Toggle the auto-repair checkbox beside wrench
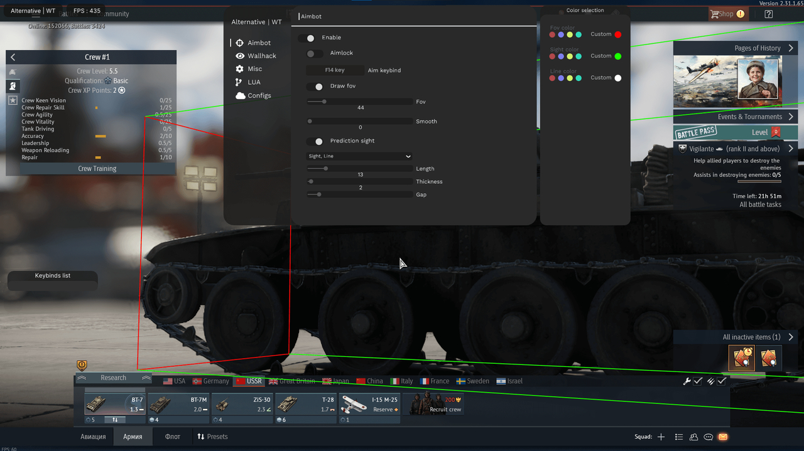 [x=698, y=381]
